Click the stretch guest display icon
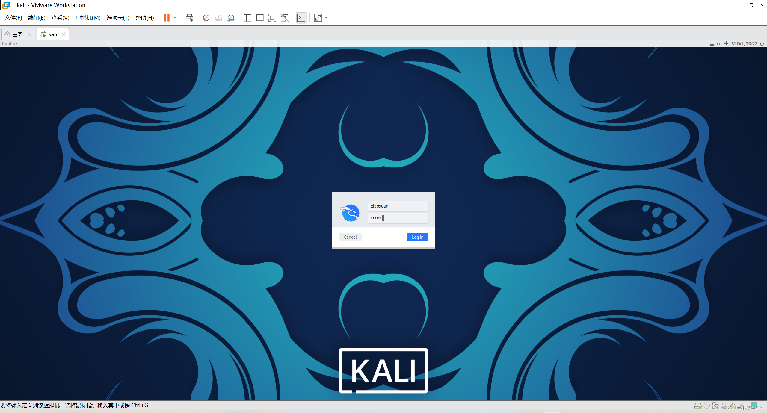 click(318, 18)
